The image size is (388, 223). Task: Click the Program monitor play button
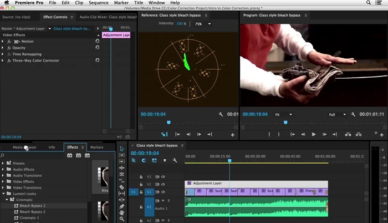[x=314, y=134]
